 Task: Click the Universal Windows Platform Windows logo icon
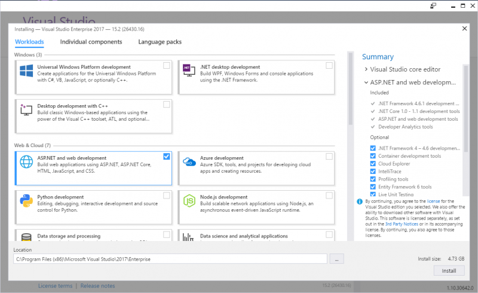click(26, 71)
